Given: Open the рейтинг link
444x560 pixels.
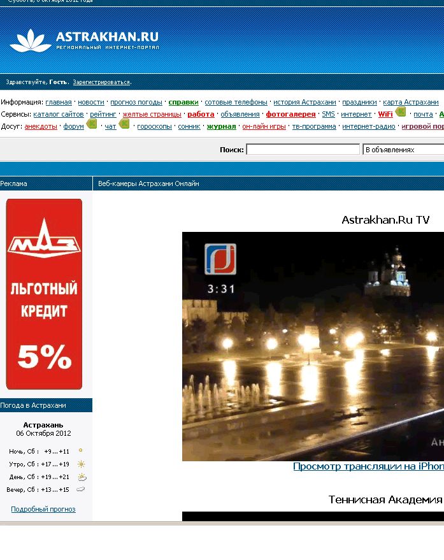Looking at the screenshot, I should (x=103, y=114).
